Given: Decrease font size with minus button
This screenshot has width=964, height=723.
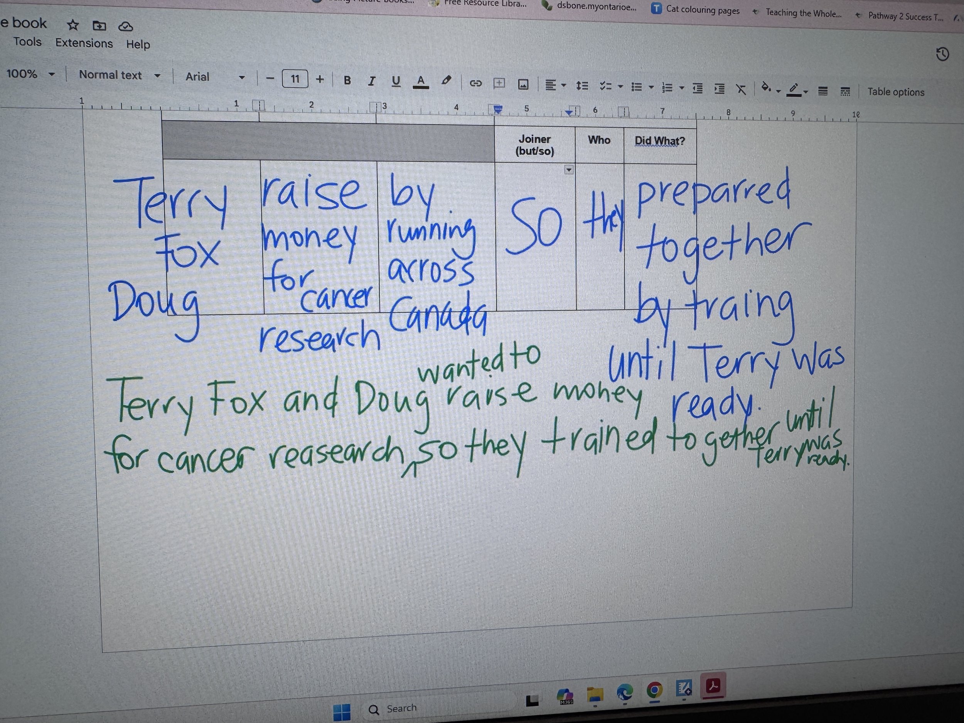Looking at the screenshot, I should pyautogui.click(x=270, y=79).
